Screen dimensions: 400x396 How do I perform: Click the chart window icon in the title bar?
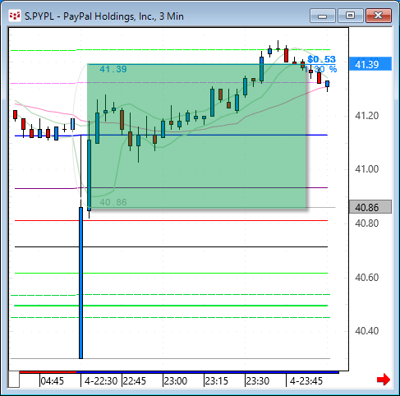point(14,16)
